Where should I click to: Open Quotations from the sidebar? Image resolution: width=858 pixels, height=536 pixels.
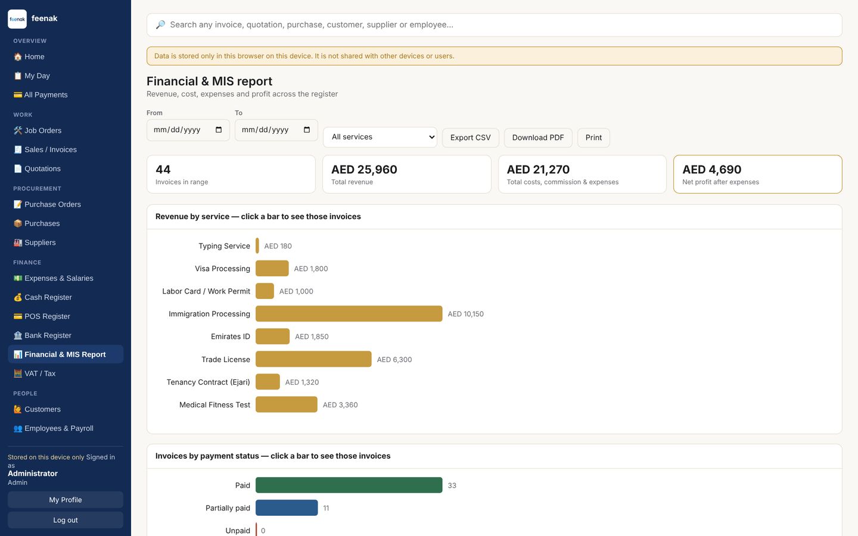pyautogui.click(x=66, y=169)
